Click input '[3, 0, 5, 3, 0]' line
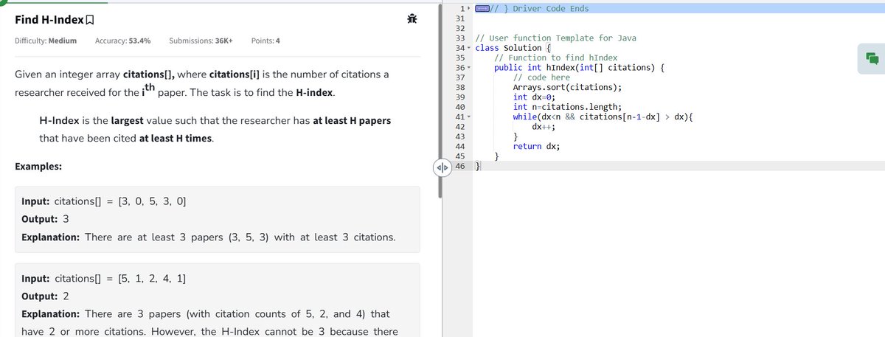The image size is (885, 337). [x=104, y=201]
